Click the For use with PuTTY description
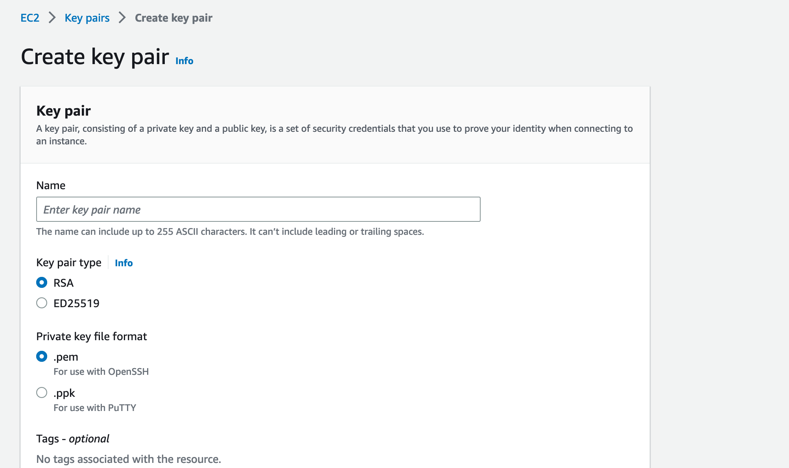Viewport: 789px width, 468px height. [x=95, y=408]
